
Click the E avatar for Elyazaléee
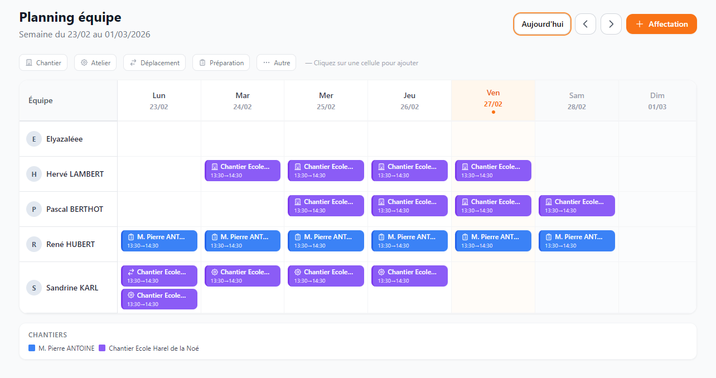[34, 139]
